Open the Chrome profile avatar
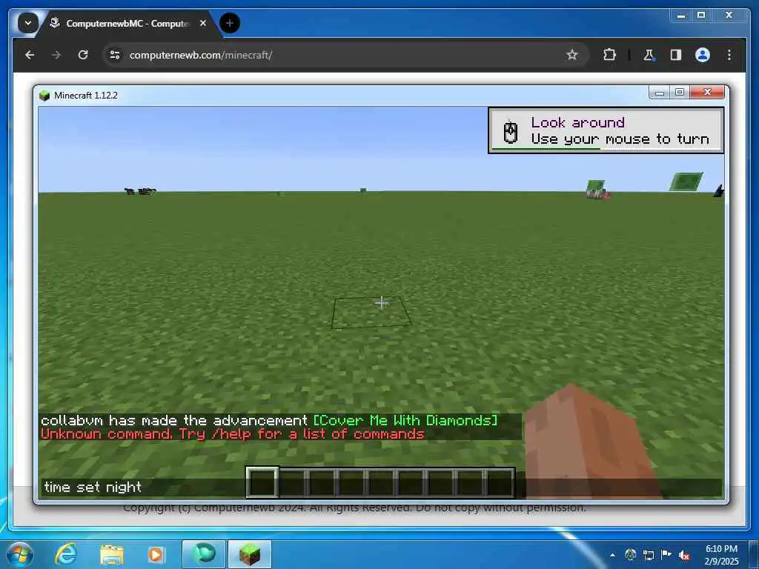The height and width of the screenshot is (569, 759). pos(703,55)
